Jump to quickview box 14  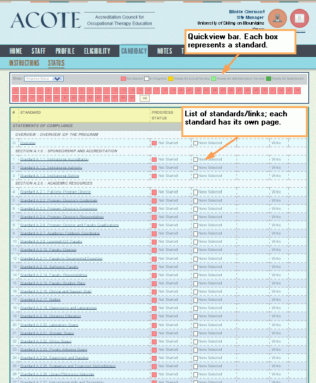[x=131, y=90]
